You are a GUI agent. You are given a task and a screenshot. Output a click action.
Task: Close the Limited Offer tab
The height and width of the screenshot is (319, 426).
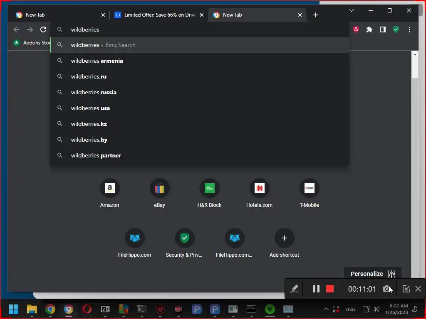pyautogui.click(x=202, y=15)
